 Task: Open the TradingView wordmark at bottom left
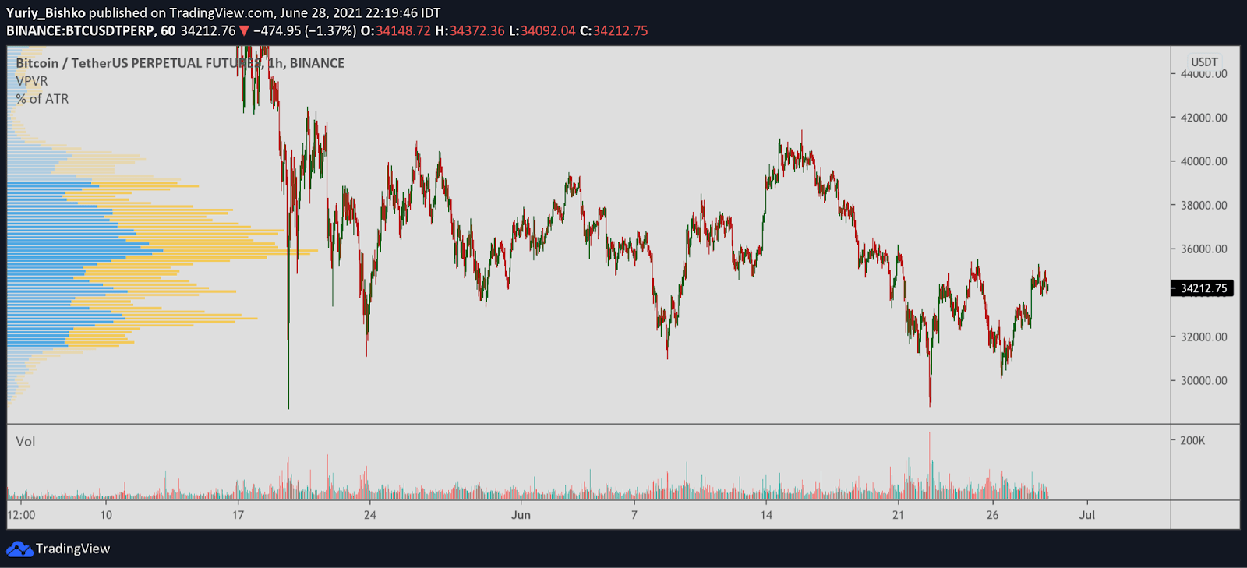(72, 549)
